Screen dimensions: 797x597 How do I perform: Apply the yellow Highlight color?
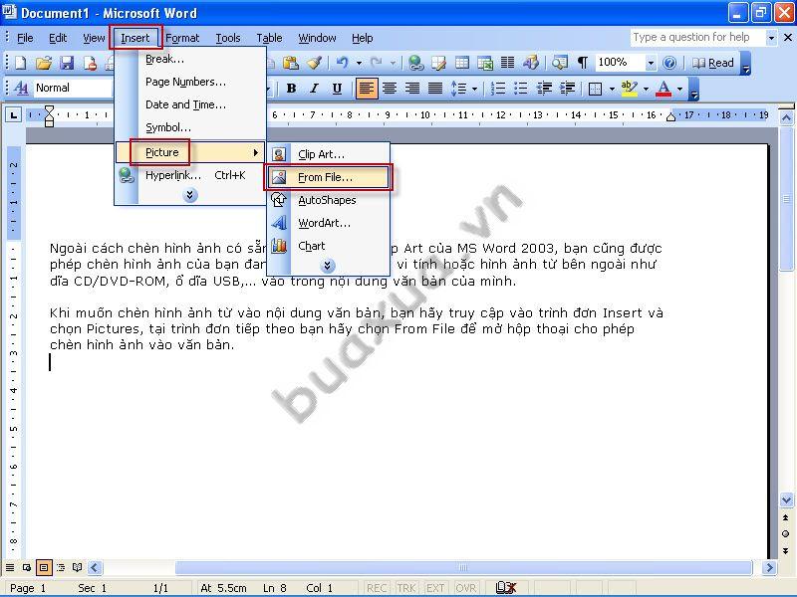click(630, 89)
